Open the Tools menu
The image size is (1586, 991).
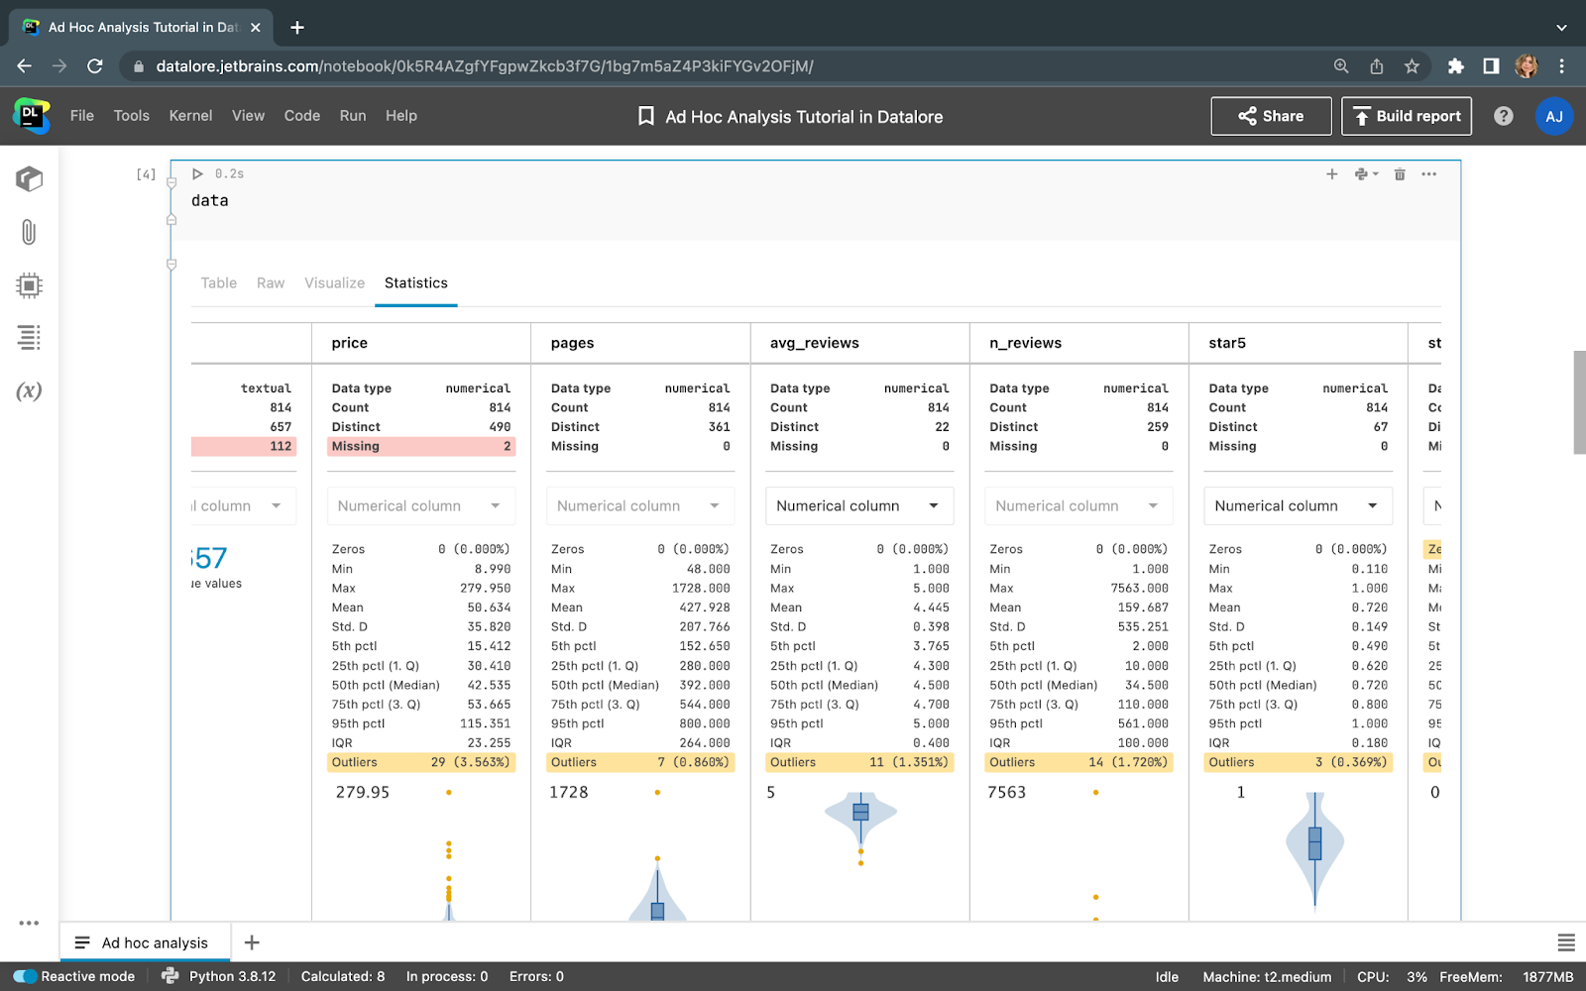click(x=131, y=116)
